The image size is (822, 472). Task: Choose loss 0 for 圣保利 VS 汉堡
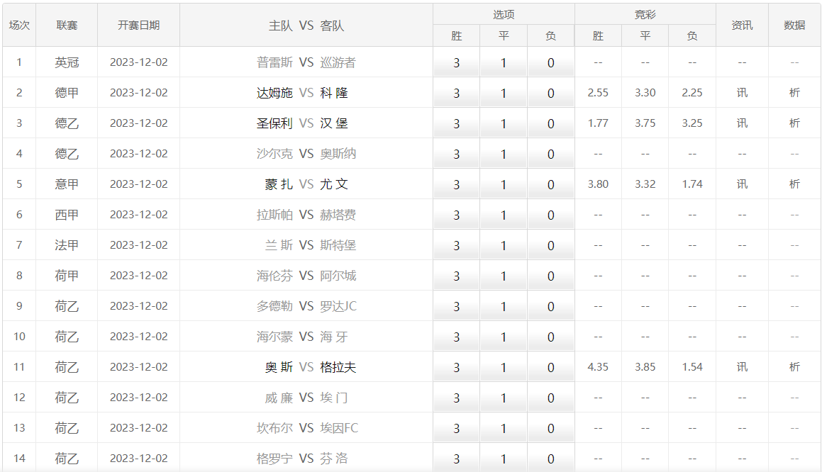click(x=550, y=123)
